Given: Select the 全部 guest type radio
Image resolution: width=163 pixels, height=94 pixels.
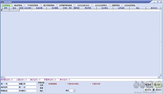Looking at the screenshot, I should 39,85.
